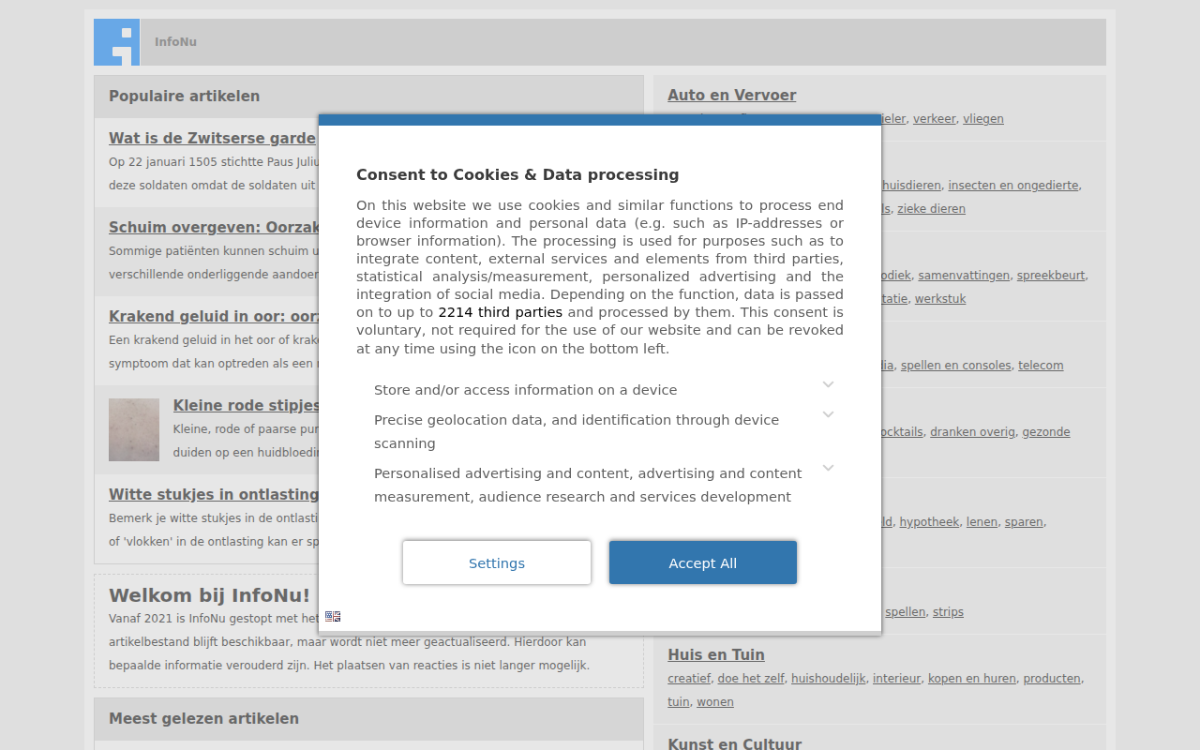1200x750 pixels.
Task: Open 'Witte stukjes in ontlasting' article
Action: (x=214, y=494)
